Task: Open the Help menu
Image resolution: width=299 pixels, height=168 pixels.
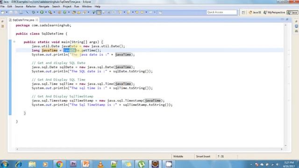Action: tap(98, 7)
